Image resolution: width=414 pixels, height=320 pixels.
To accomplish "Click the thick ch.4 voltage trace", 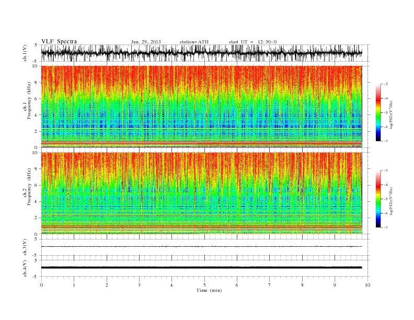I will (x=201, y=268).
